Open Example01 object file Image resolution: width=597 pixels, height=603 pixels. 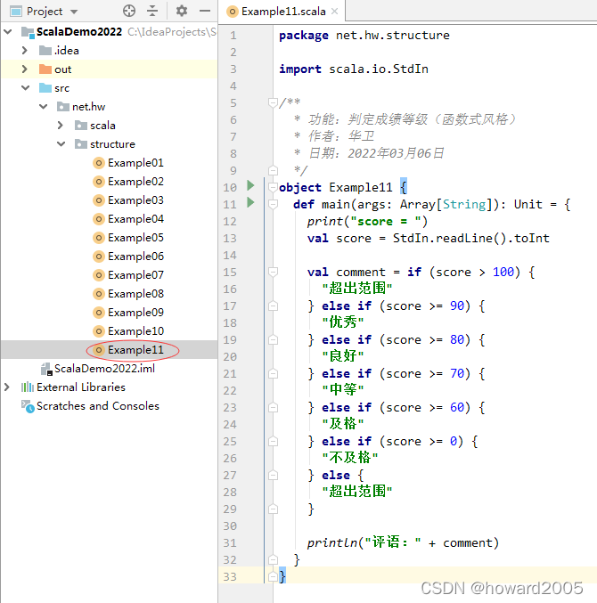[128, 163]
